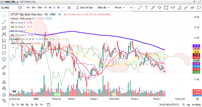Select the text tool in floating toolbar
The height and width of the screenshot is (107, 202).
coord(146,8)
